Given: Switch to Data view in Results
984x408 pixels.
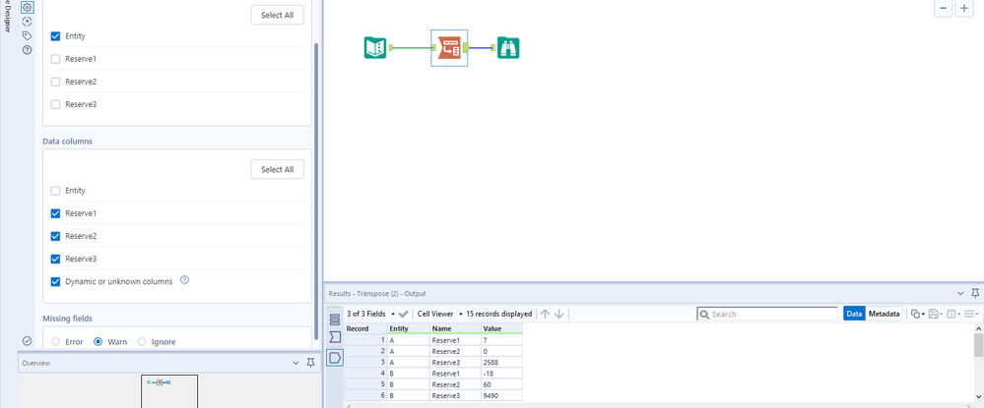Looking at the screenshot, I should tap(854, 314).
